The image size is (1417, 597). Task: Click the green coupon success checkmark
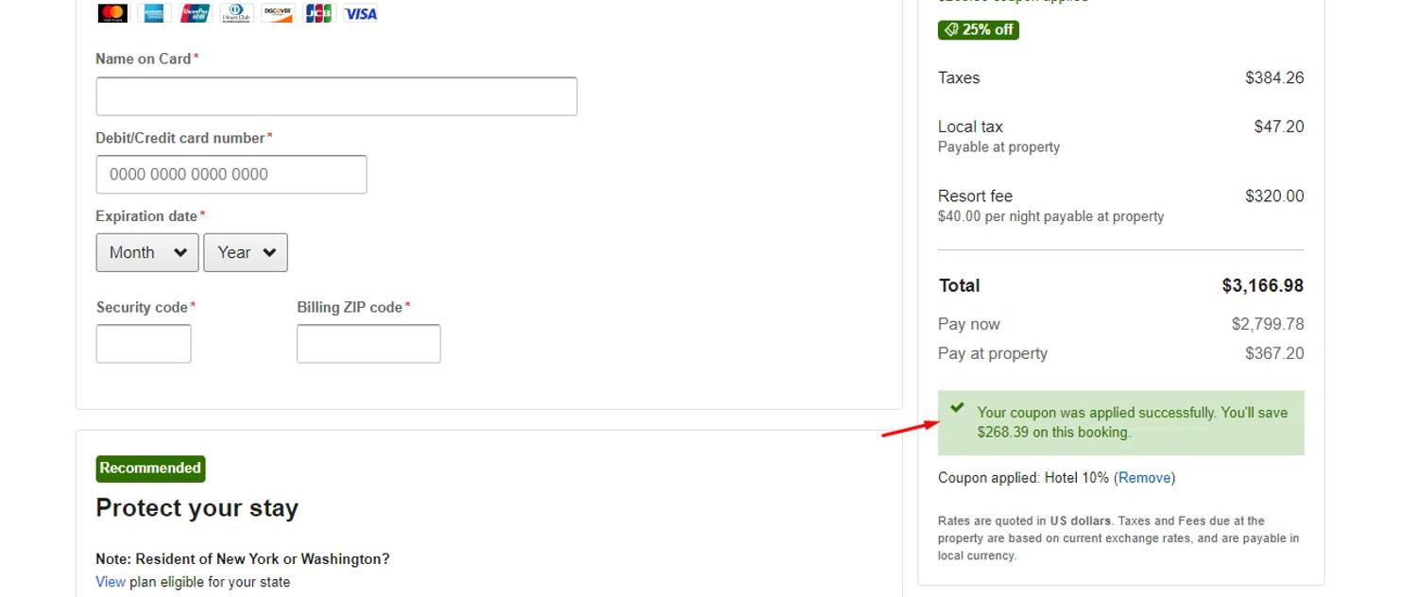[957, 407]
